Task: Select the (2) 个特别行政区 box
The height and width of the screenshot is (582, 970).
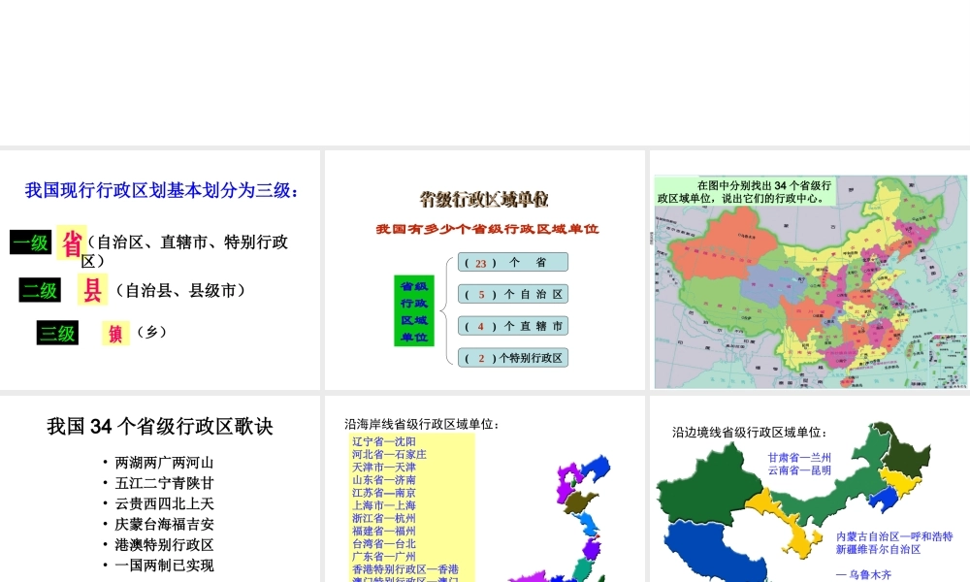Action: pos(513,358)
